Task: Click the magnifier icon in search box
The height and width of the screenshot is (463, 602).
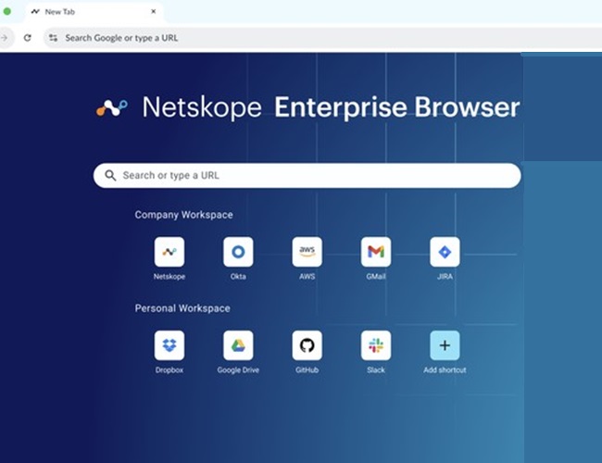Action: click(x=110, y=175)
